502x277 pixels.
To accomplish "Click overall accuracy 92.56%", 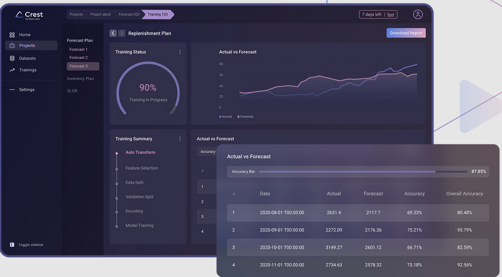I will pyautogui.click(x=464, y=265).
